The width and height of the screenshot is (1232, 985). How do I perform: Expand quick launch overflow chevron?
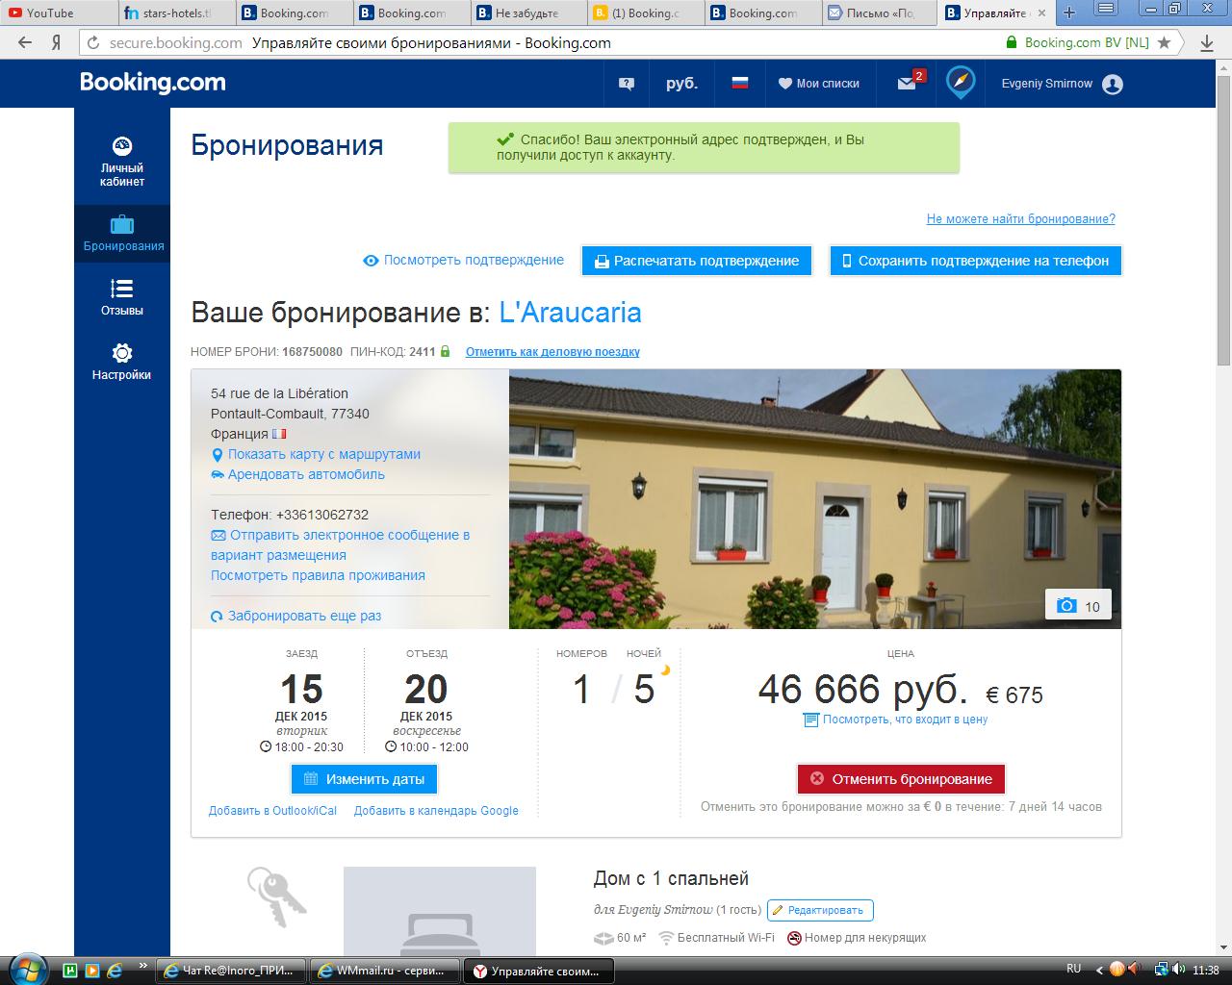coord(144,965)
